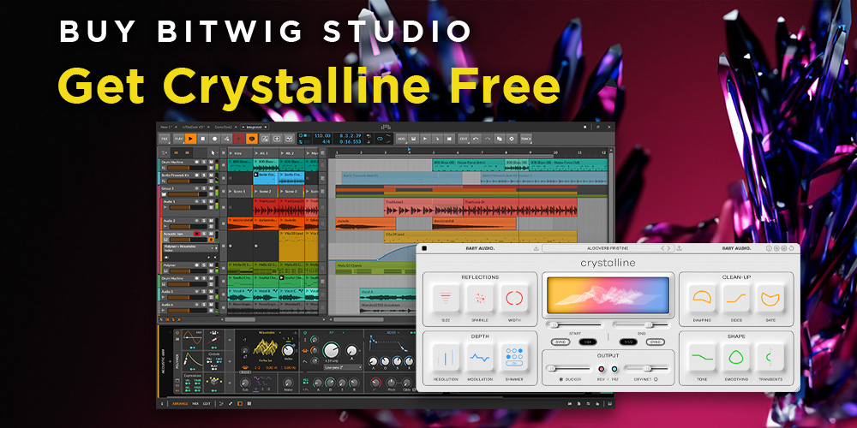Open the Start 1/64 value selector
The image size is (857, 428).
pos(588,342)
